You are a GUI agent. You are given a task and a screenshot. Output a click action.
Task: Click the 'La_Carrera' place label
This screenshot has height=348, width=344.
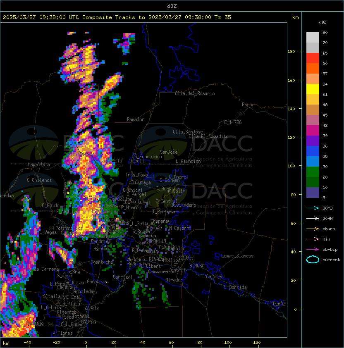point(46,269)
